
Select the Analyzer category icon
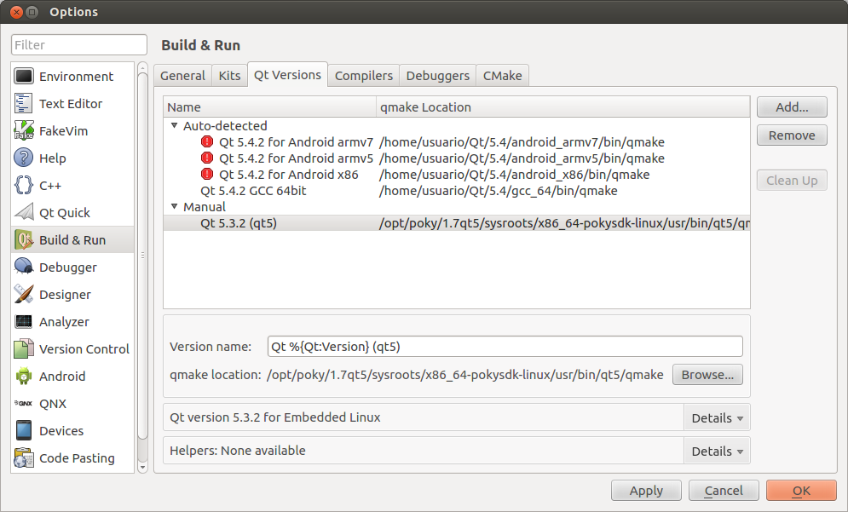[24, 322]
